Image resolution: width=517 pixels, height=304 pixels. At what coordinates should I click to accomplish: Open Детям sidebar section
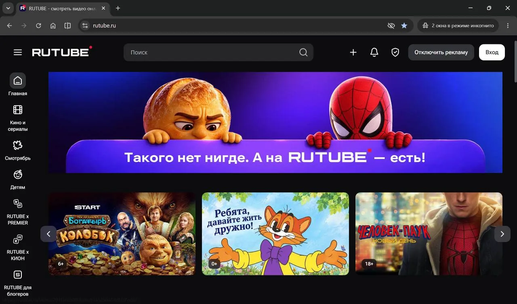coord(18,179)
